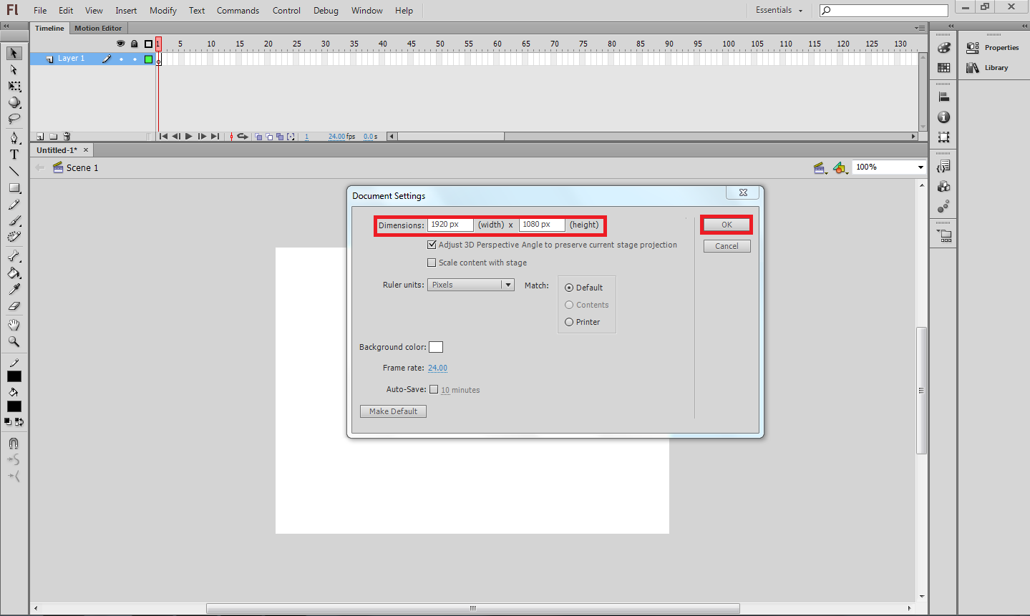This screenshot has width=1030, height=616.
Task: Insert a new layer in the timeline
Action: tap(39, 136)
